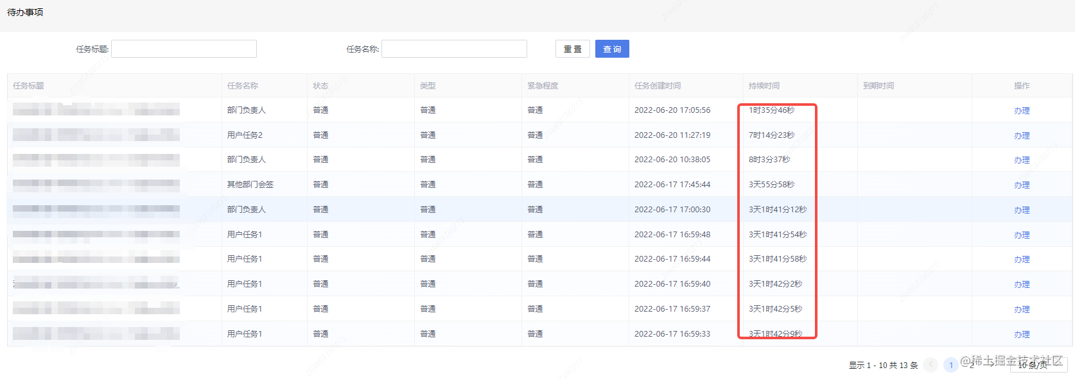Viewport: 1075px width, 379px height.
Task: Click creation time 2022-06-17 17:45:44
Action: pyautogui.click(x=672, y=184)
